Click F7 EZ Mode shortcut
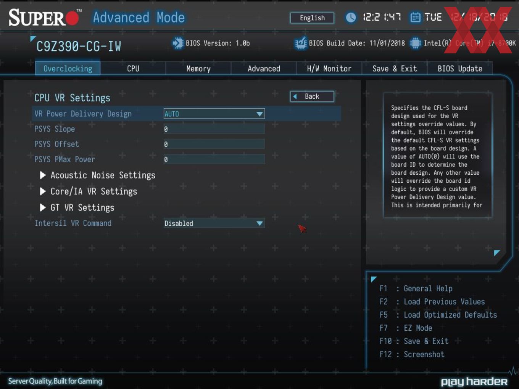This screenshot has width=519, height=389. 406,328
